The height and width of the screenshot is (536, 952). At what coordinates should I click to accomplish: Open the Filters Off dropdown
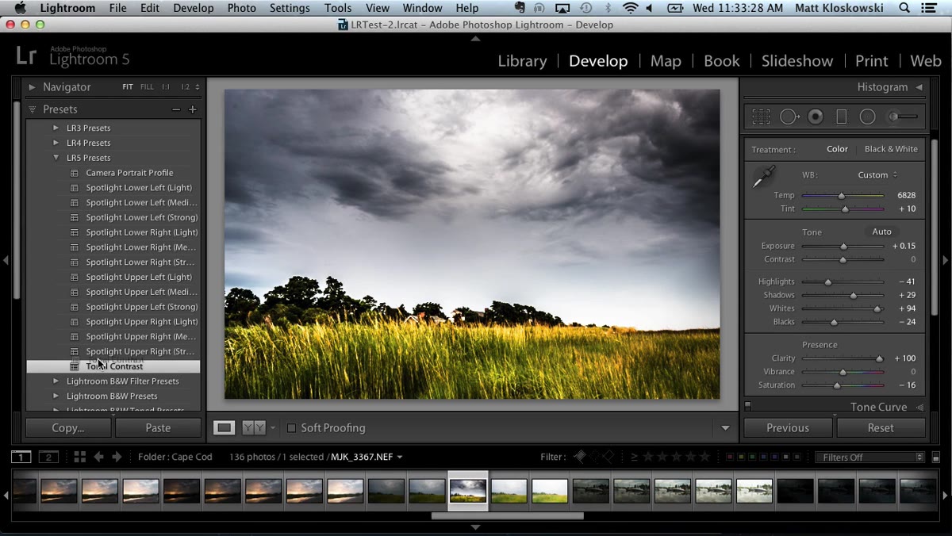coord(869,458)
